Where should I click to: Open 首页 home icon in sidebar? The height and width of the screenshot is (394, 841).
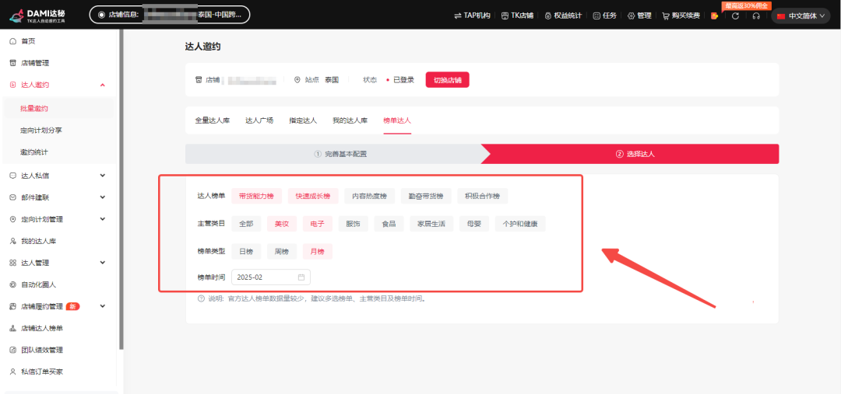click(x=13, y=41)
